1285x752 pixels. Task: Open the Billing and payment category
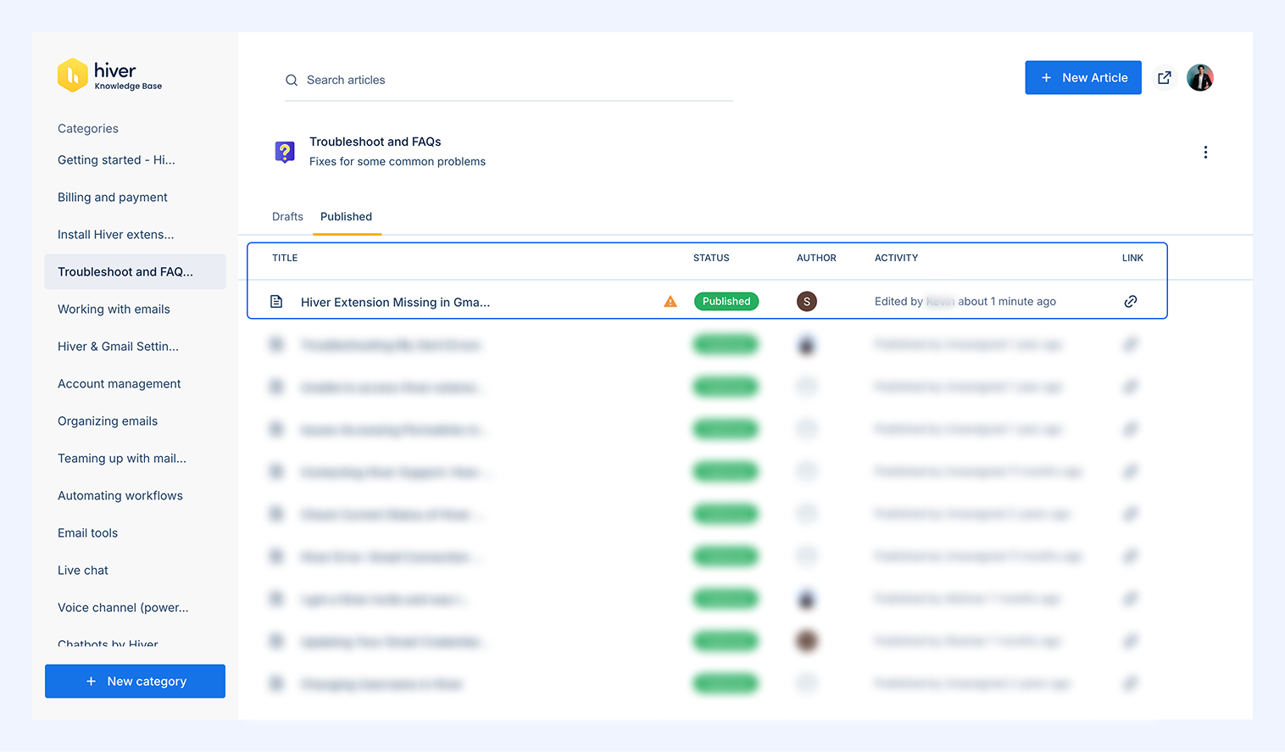click(x=113, y=198)
